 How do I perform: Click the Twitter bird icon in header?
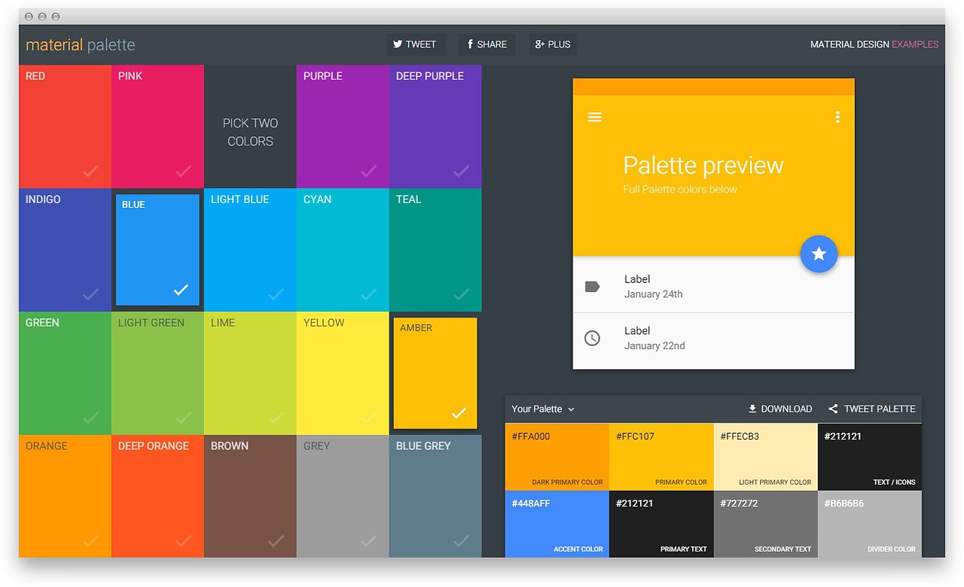point(397,44)
